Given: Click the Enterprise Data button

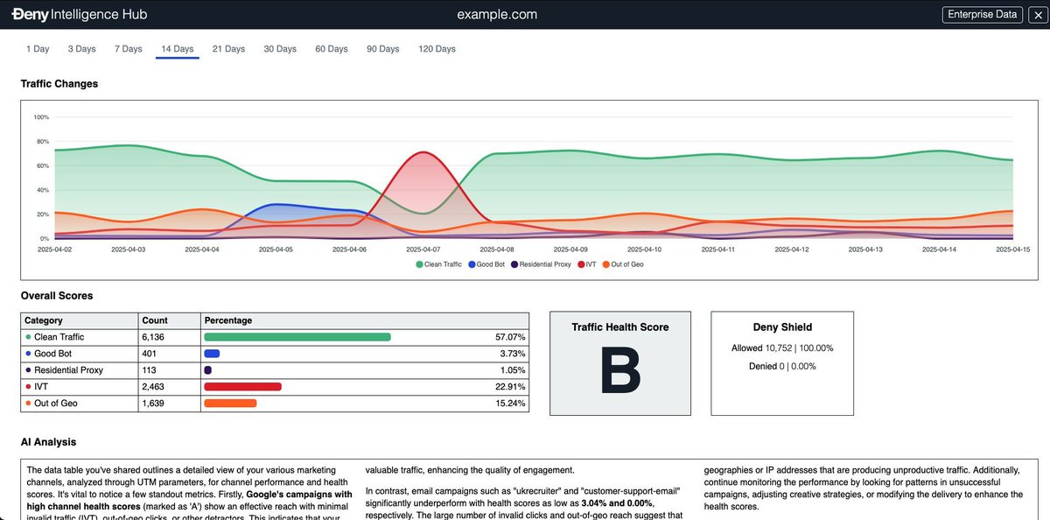Looking at the screenshot, I should click(x=982, y=14).
